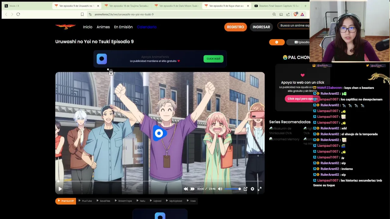Open the Brave Shields lion icon
The height and width of the screenshot is (219, 390).
295,14
